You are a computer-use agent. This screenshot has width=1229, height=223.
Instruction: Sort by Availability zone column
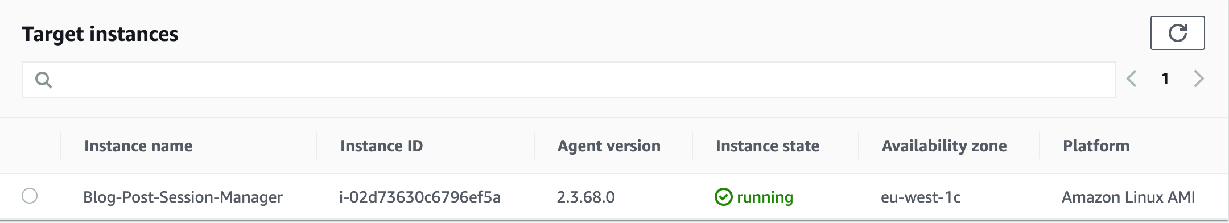pos(944,146)
